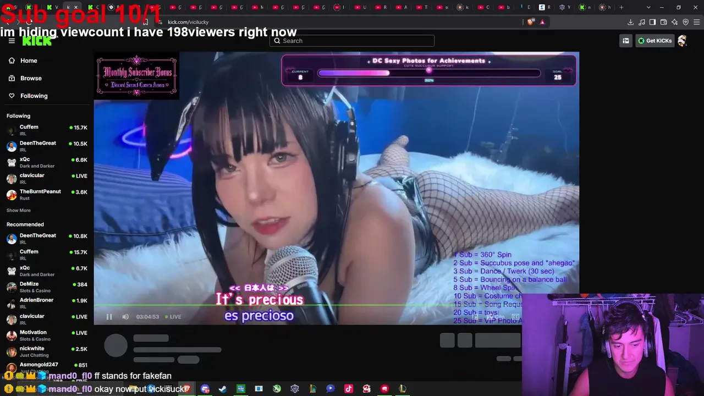Open the media playlist music note icon
Viewport: 704px width, 396px height.
(642, 22)
